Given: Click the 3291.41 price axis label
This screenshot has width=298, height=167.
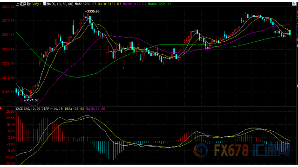Looking at the screenshot, I should pyautogui.click(x=8, y=35).
